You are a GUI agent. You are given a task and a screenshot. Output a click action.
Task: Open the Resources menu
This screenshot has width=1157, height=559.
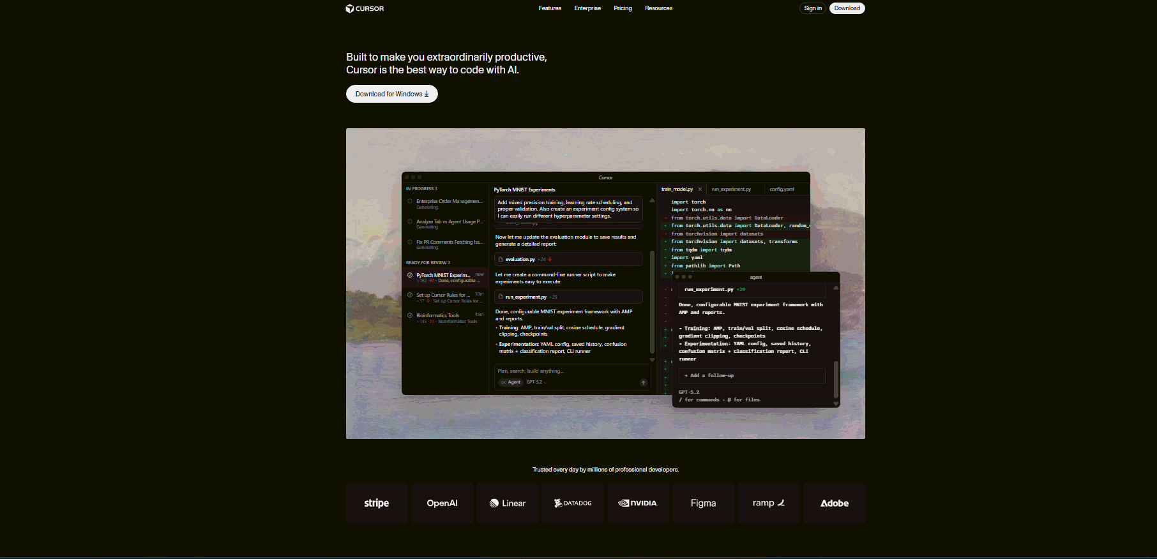pos(658,8)
